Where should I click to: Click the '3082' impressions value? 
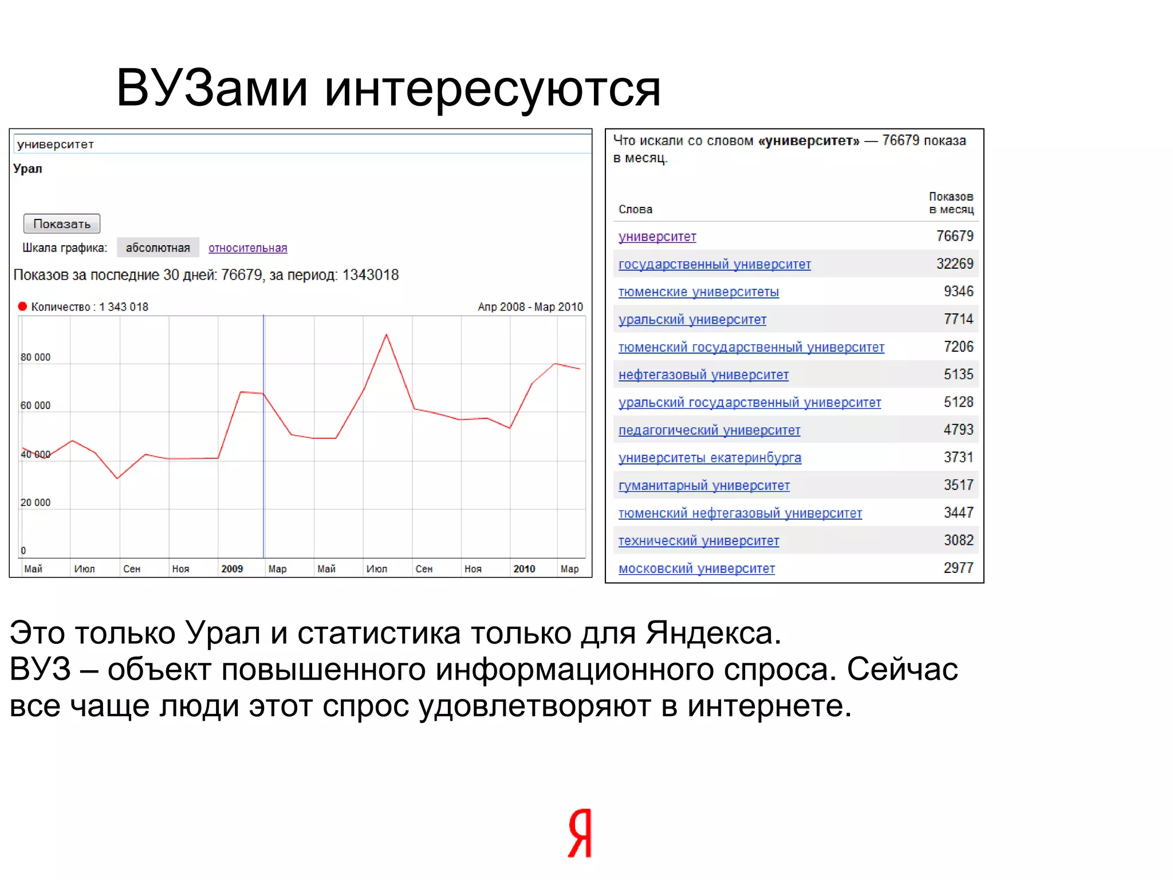[959, 540]
